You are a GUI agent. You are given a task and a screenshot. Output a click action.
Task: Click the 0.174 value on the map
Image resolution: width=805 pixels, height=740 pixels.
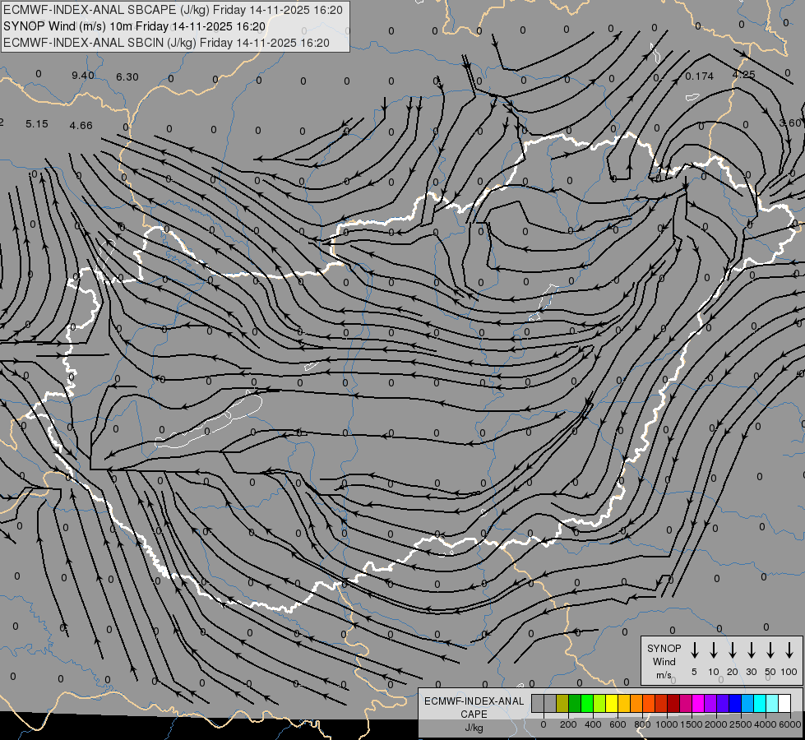pyautogui.click(x=699, y=76)
